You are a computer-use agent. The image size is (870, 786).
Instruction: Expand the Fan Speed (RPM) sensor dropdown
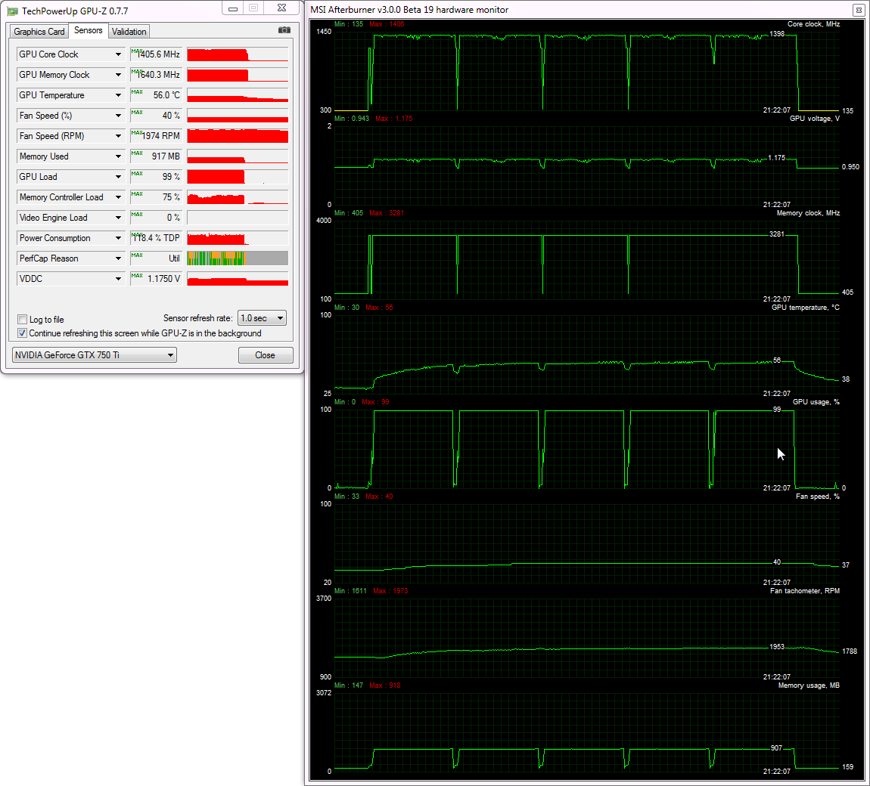coord(117,136)
